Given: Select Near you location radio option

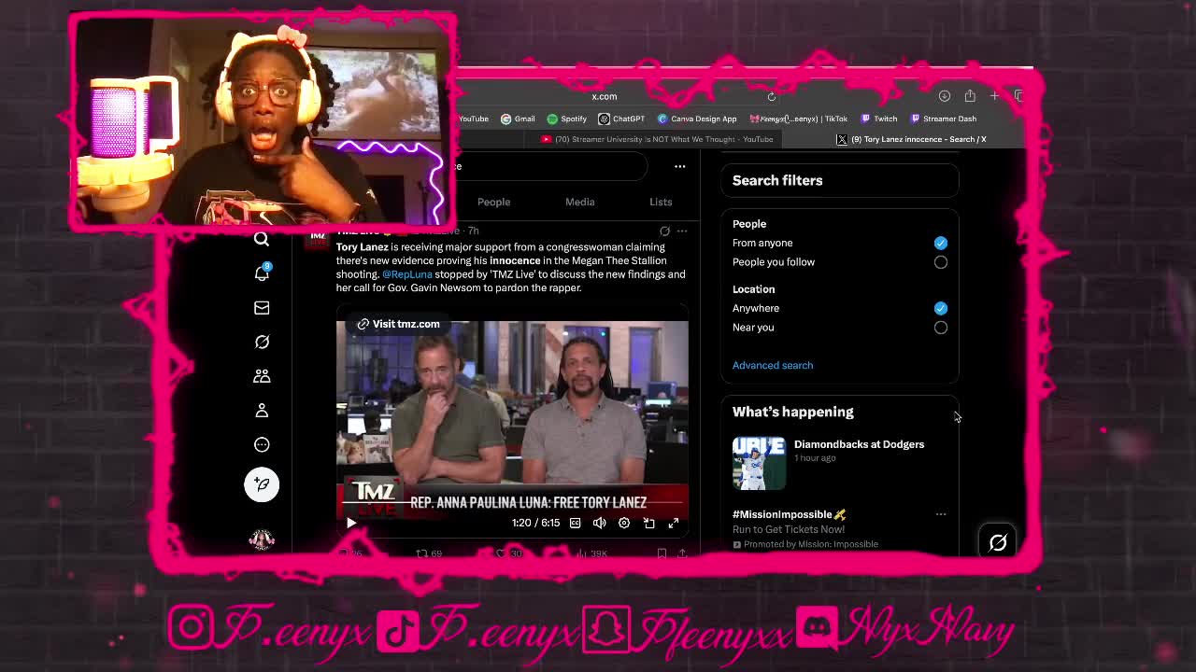Looking at the screenshot, I should tap(940, 328).
